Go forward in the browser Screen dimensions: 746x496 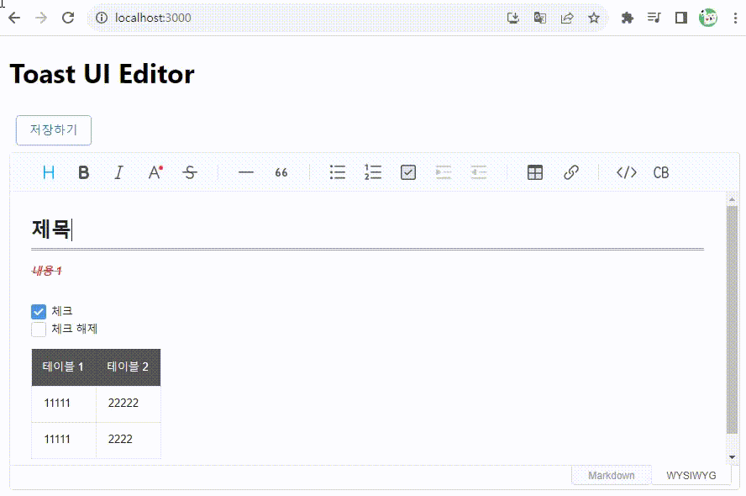[41, 18]
